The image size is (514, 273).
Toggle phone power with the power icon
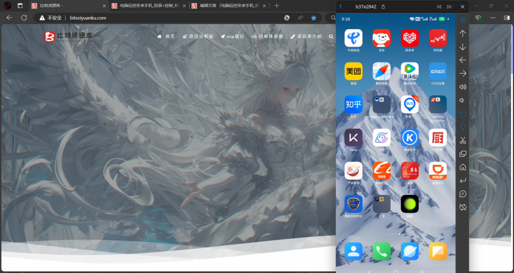tap(462, 114)
